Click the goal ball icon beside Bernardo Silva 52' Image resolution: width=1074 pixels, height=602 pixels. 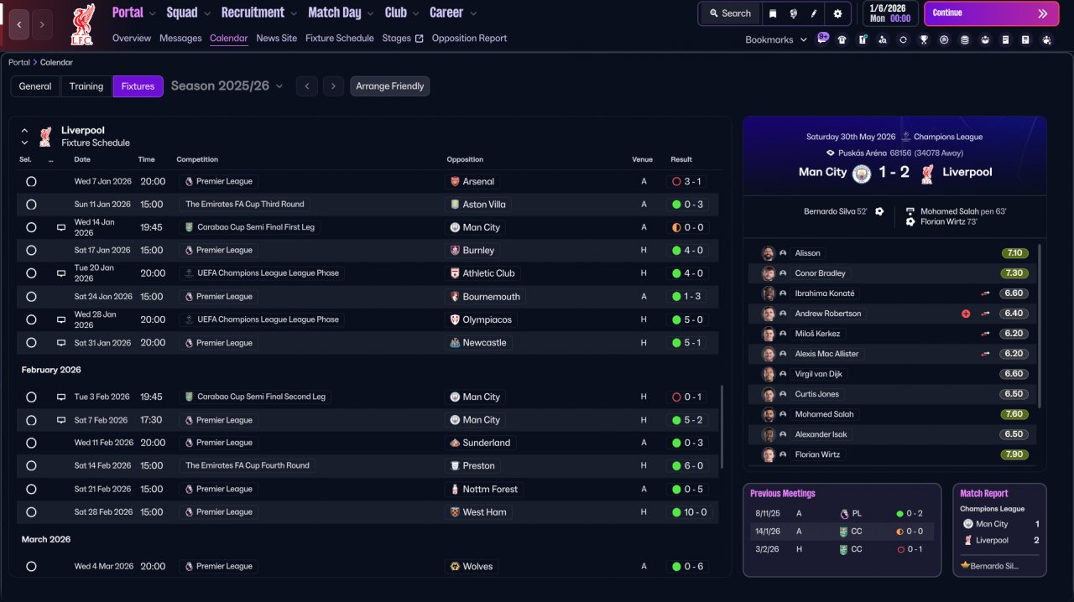click(x=879, y=211)
